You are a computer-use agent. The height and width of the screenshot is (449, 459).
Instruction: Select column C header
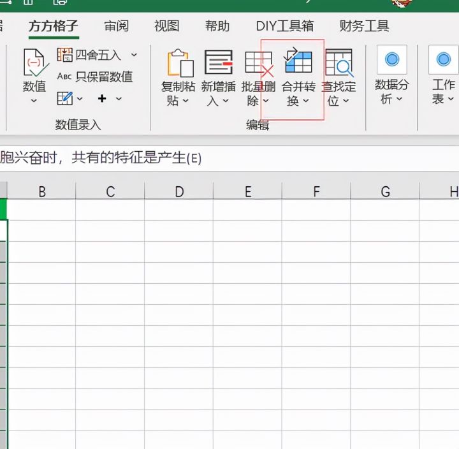pos(110,191)
